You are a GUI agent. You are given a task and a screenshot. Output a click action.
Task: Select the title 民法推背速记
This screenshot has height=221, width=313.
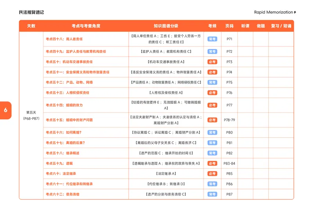[x=31, y=12]
